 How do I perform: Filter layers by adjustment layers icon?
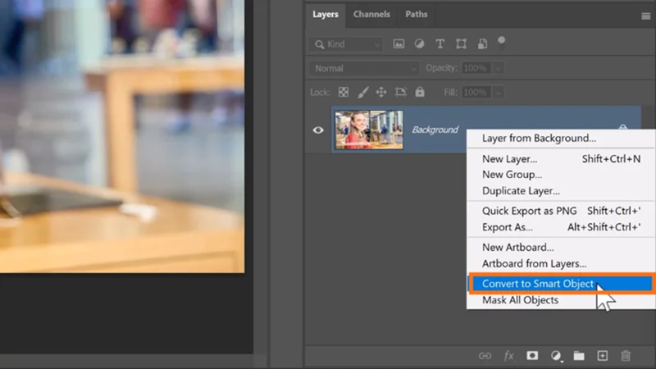pyautogui.click(x=419, y=44)
